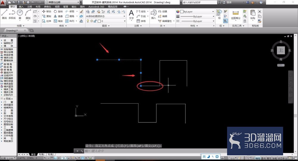The height and width of the screenshot is (161, 298).
Task: Open the 布局1 layout tab
Action: point(42,154)
